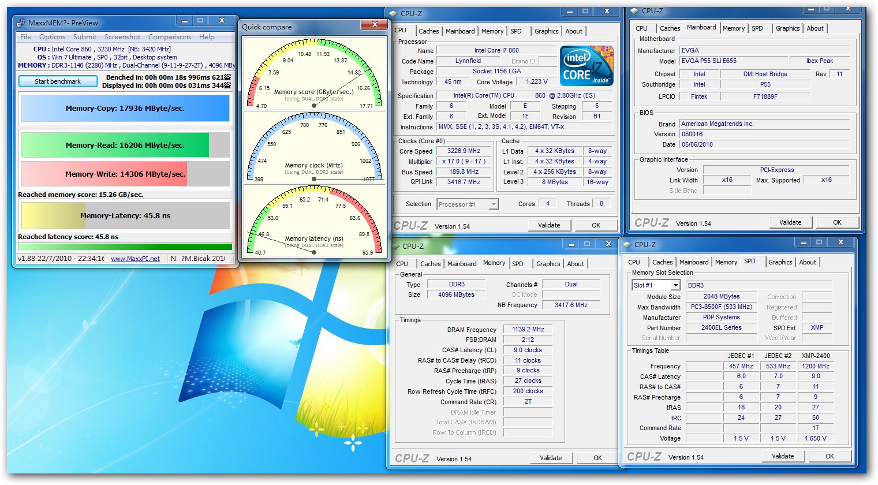Visit the www.MaxxPI.net link
The height and width of the screenshot is (485, 878).
(135, 259)
